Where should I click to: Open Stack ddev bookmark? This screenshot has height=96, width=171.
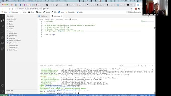[71, 12]
